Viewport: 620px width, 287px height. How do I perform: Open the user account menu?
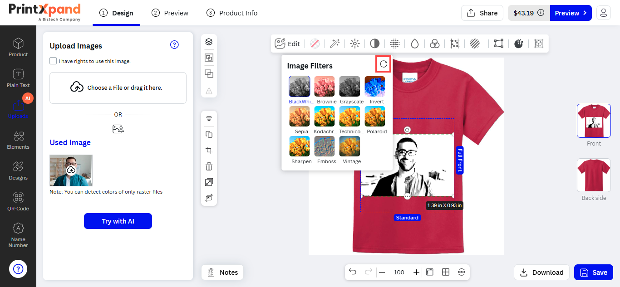[x=603, y=13]
